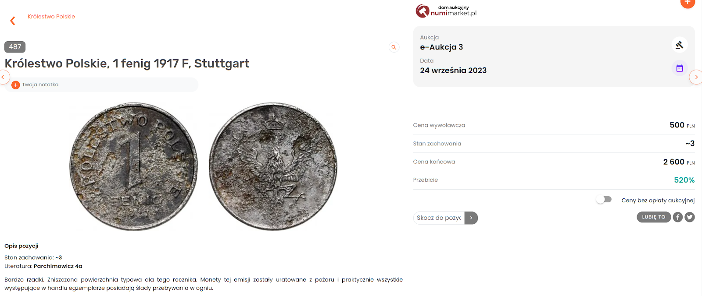Image resolution: width=702 pixels, height=296 pixels.
Task: Click the LUBIĘ TO button
Action: [x=654, y=217]
